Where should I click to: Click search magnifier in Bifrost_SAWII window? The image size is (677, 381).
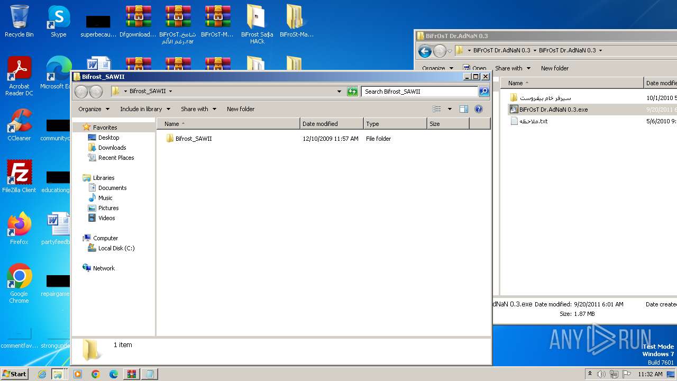point(484,92)
